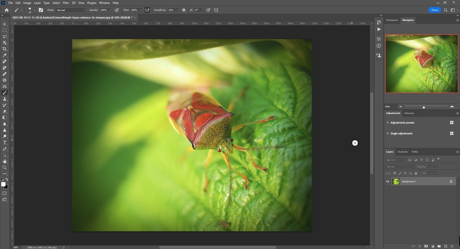Click the foreground color swatch
Screen dimensions: 460x249
pos(3,184)
